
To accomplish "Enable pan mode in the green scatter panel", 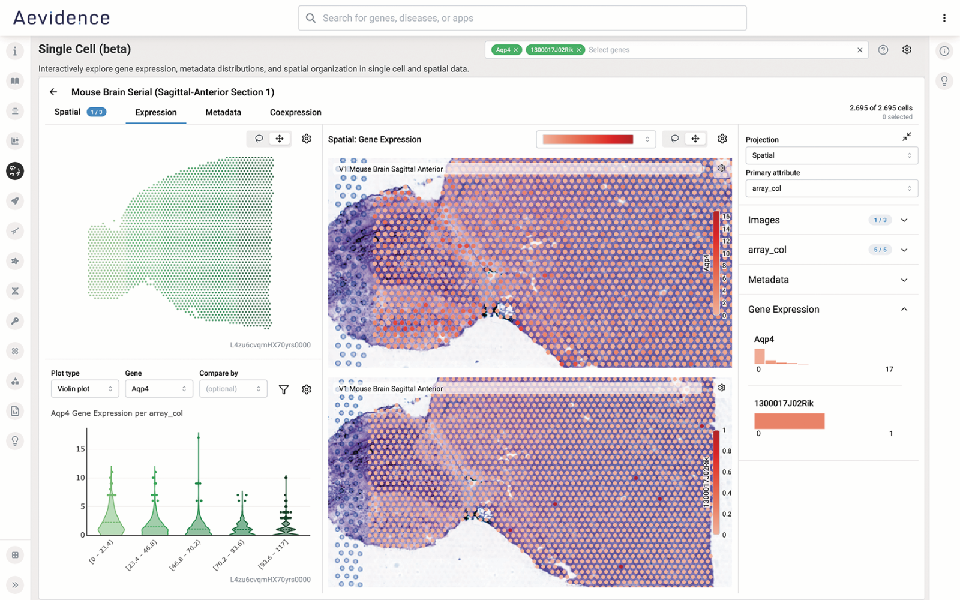I will [280, 139].
